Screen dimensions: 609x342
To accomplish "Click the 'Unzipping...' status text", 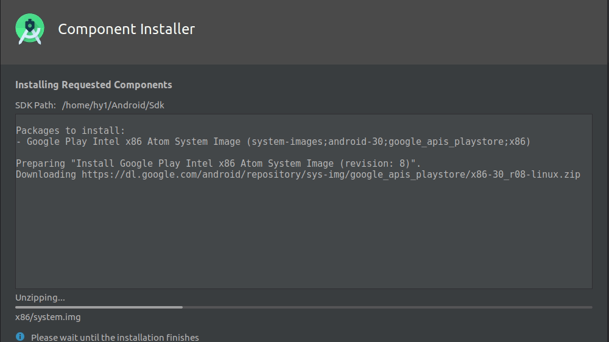I will (x=40, y=298).
